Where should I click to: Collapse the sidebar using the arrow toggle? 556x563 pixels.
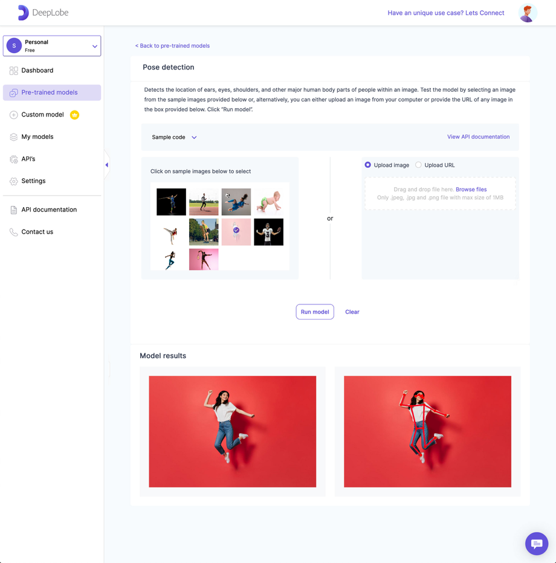tap(106, 164)
